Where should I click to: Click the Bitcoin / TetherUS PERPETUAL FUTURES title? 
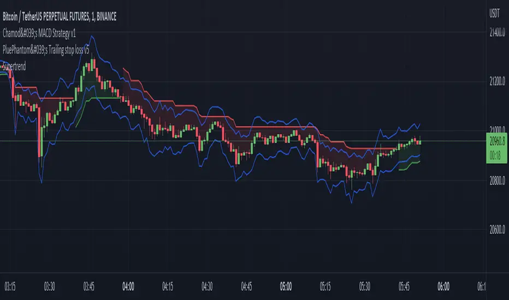60,16
